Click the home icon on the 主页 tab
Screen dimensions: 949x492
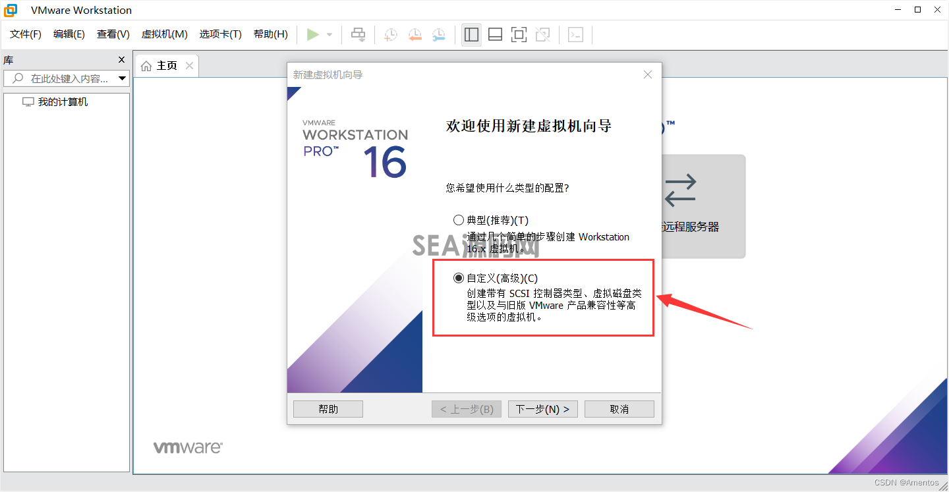[147, 66]
